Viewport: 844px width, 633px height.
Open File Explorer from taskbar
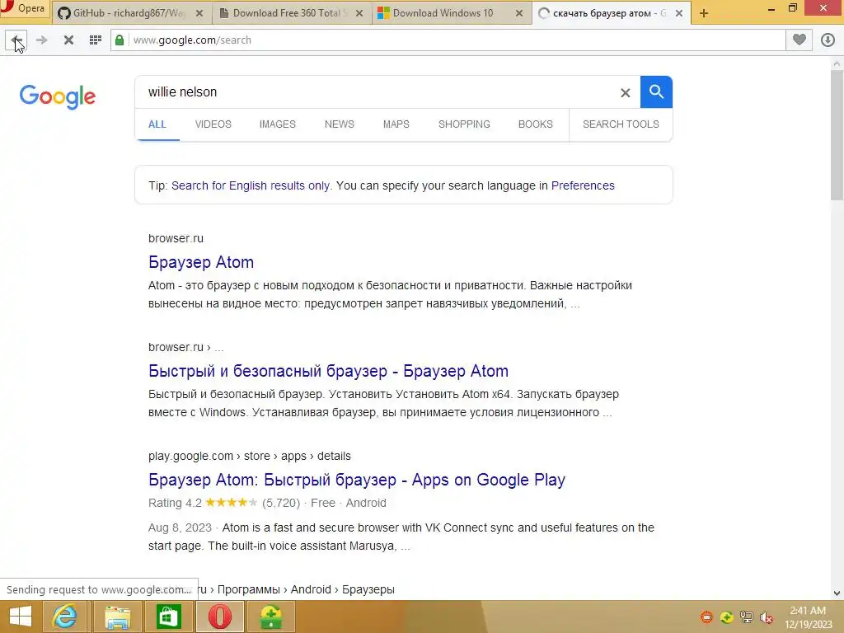(117, 617)
